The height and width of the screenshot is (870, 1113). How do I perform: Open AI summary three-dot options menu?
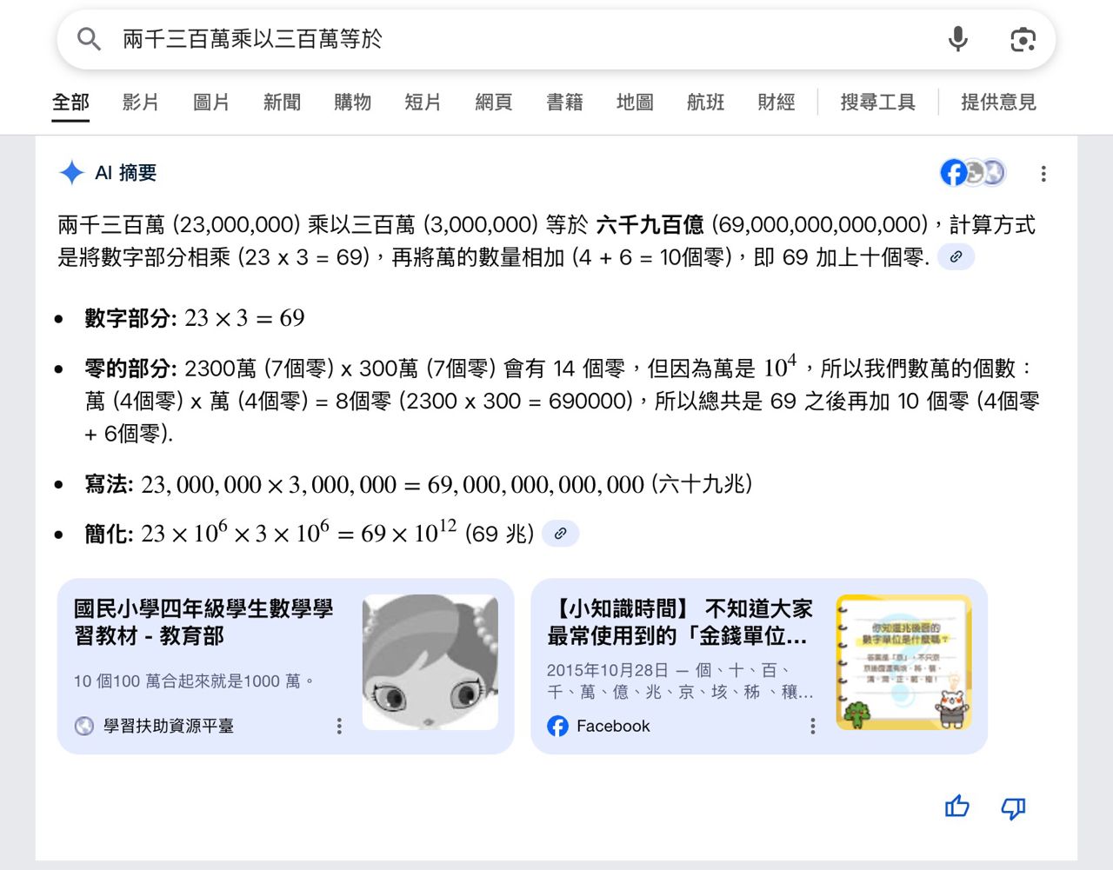pyautogui.click(x=1043, y=174)
